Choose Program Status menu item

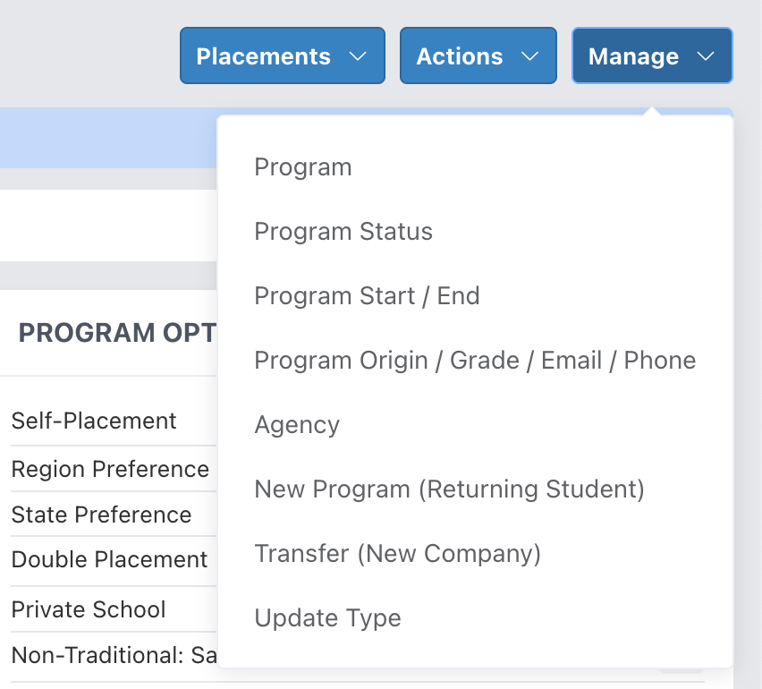(x=343, y=232)
